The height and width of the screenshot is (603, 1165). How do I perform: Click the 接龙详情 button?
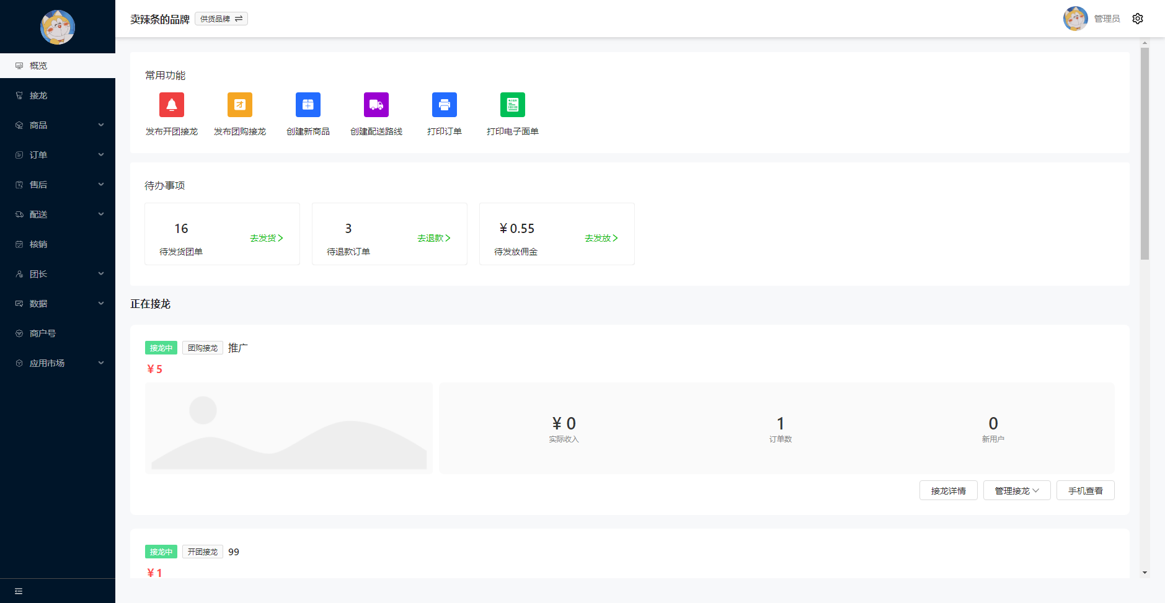coord(949,490)
